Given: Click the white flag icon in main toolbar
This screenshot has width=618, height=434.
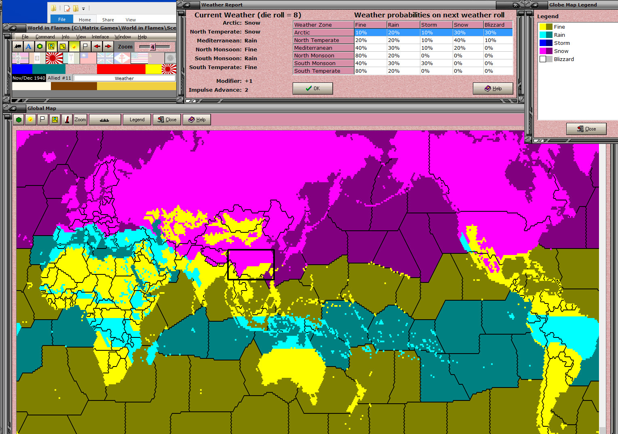Looking at the screenshot, I should point(85,46).
